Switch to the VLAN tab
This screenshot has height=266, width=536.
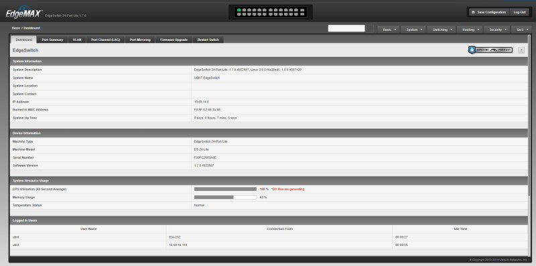coord(77,40)
